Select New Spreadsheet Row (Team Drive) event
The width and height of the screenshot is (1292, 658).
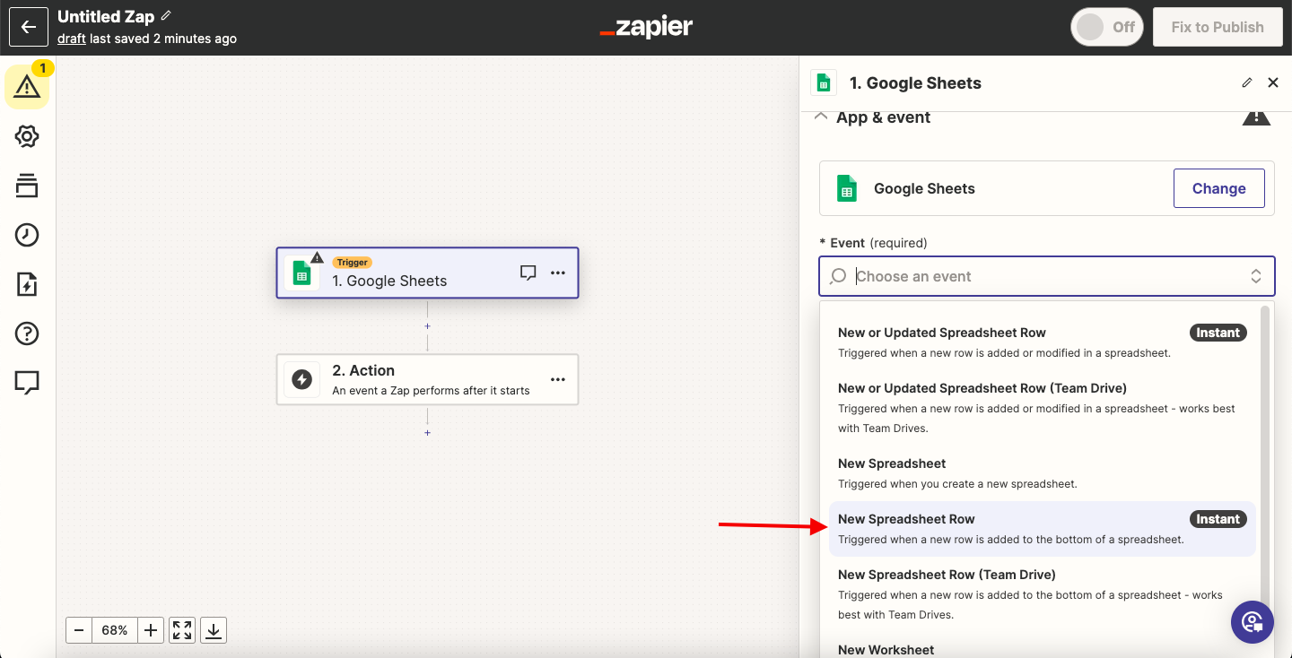point(1042,594)
